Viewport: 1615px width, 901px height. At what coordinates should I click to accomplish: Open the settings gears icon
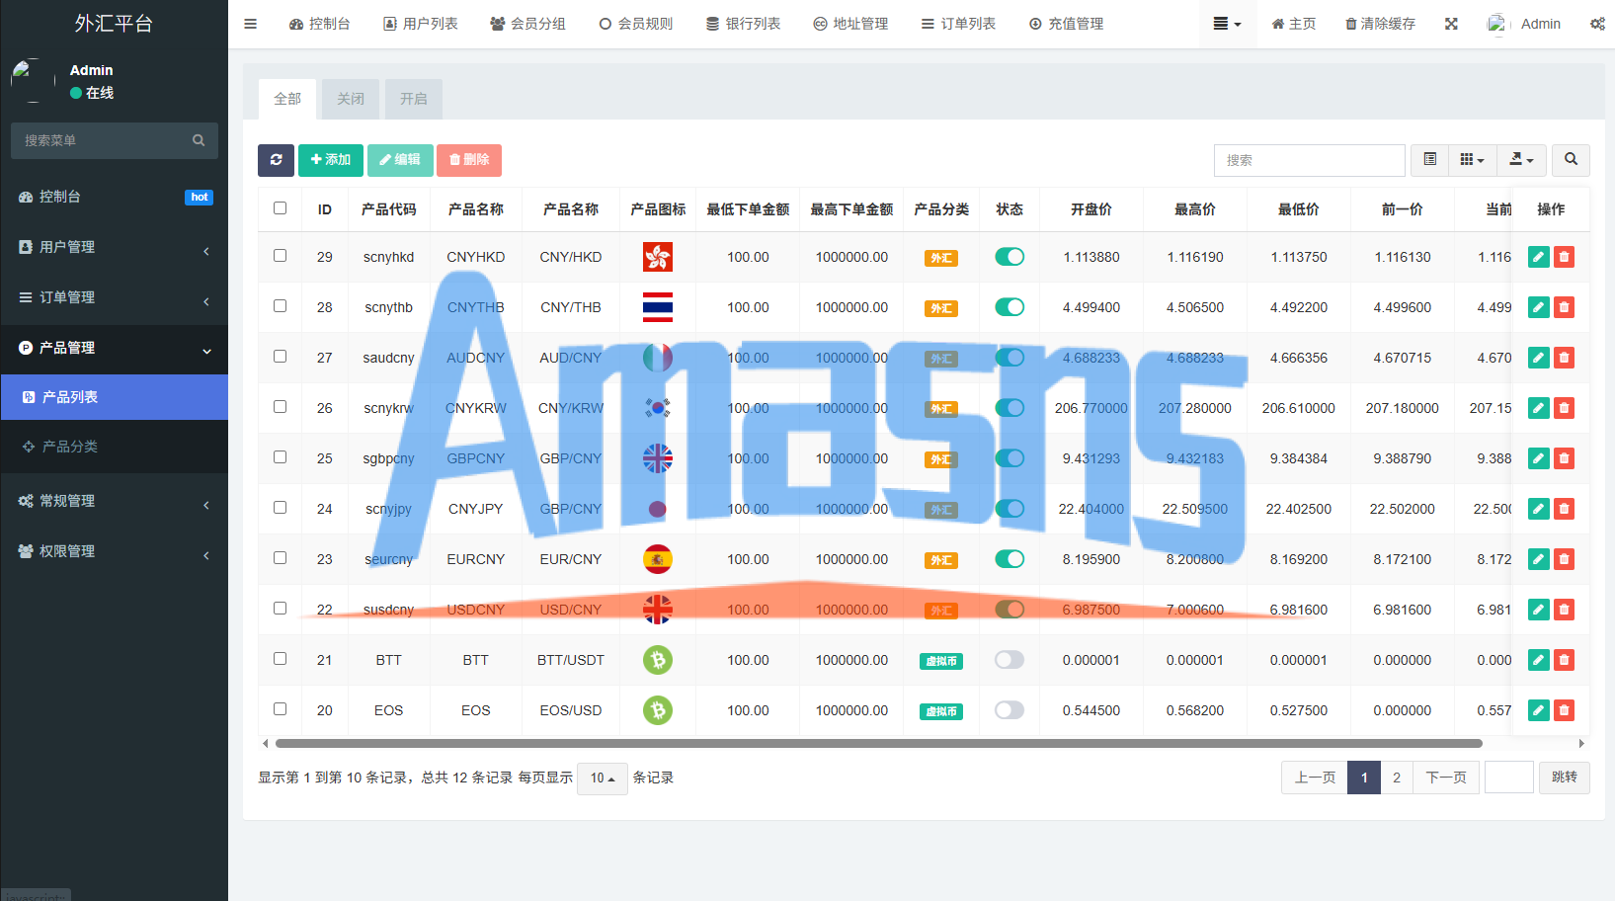pyautogui.click(x=1597, y=24)
